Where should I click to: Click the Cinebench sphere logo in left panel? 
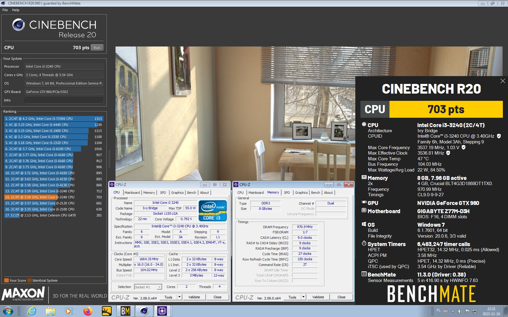click(19, 25)
